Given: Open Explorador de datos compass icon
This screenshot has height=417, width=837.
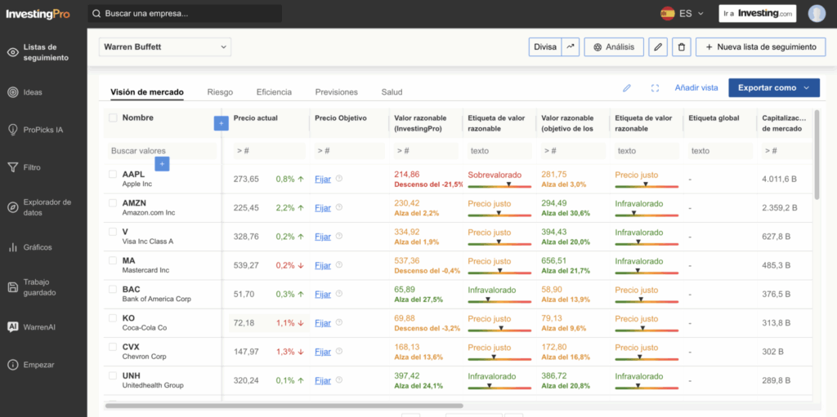Looking at the screenshot, I should 12,207.
